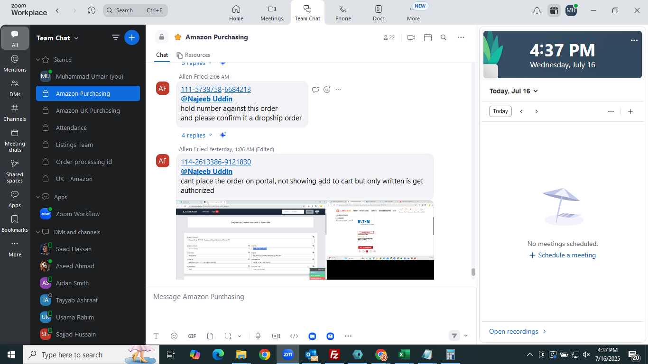Open Saad Hassan direct message
This screenshot has height=364, width=648.
(x=88, y=249)
